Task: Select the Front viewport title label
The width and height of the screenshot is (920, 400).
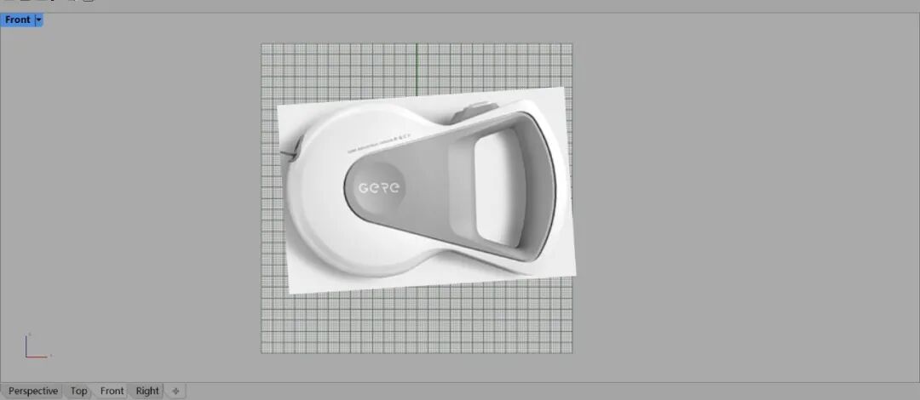Action: click(18, 20)
